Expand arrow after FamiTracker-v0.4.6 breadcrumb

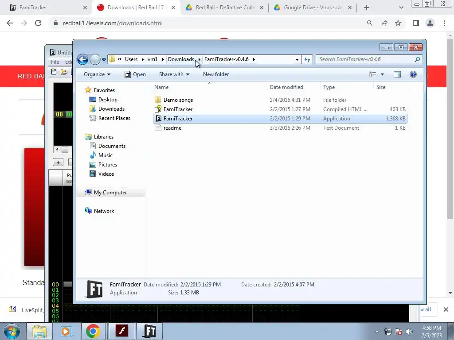click(254, 59)
